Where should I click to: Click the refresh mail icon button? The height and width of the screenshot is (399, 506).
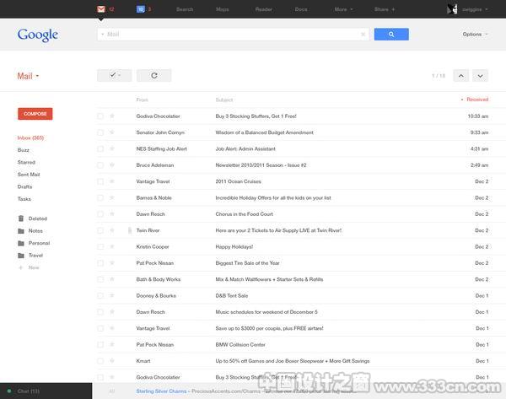[154, 75]
